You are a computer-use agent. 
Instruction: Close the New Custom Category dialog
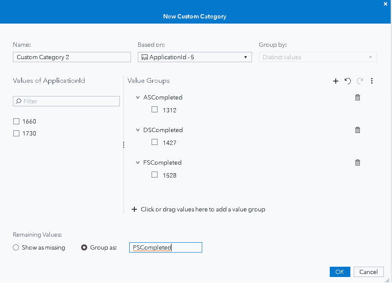385,4
